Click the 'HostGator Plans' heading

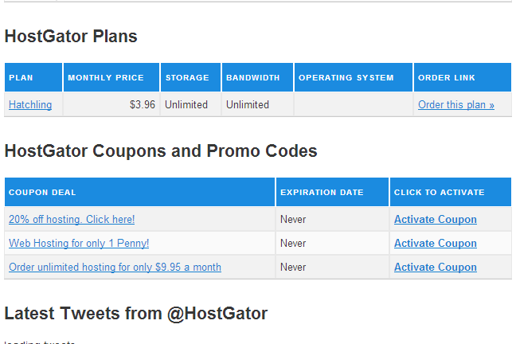coord(71,37)
